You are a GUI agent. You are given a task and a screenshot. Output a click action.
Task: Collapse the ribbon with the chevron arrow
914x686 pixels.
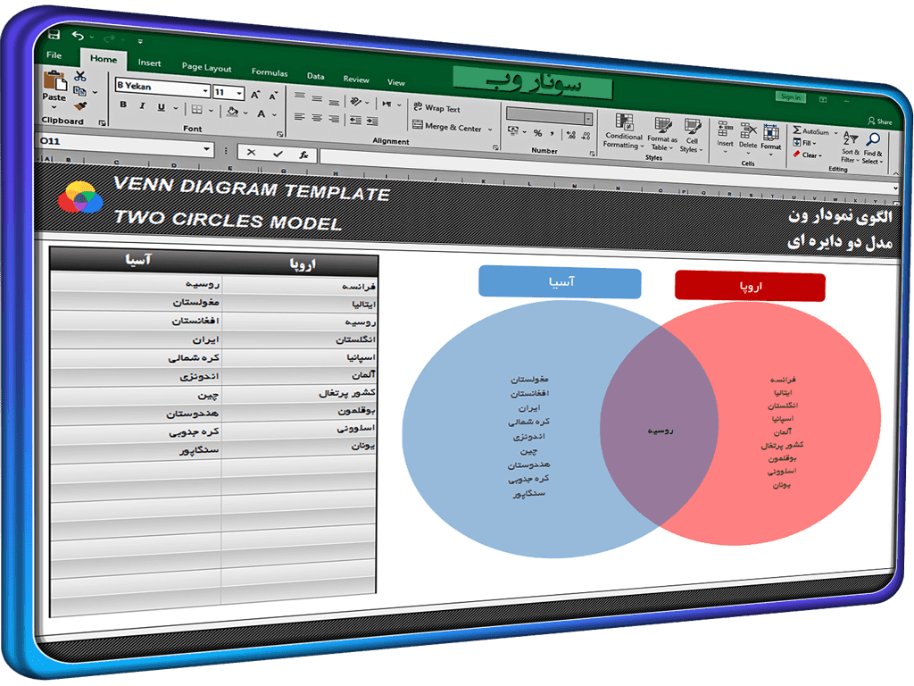click(x=895, y=173)
